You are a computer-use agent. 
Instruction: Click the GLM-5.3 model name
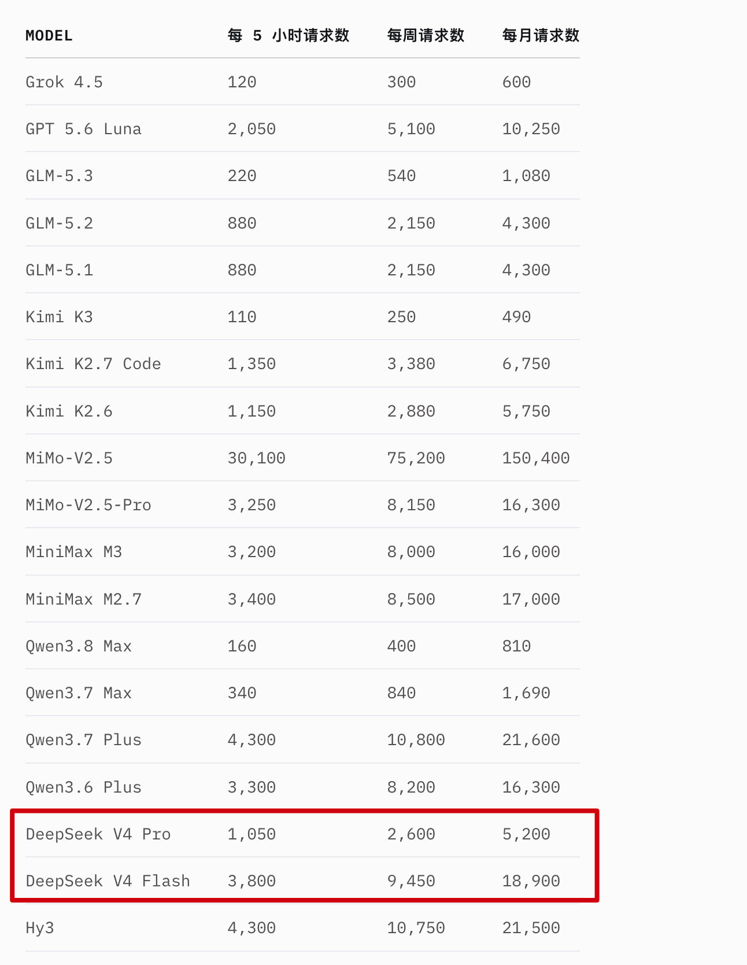[x=59, y=176]
